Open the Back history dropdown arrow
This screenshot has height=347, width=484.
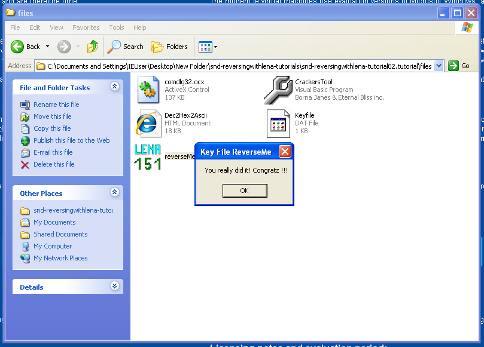47,47
